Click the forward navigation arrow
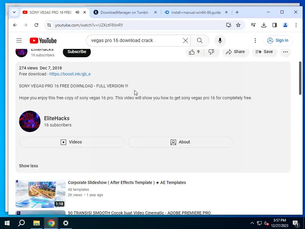 (26, 25)
